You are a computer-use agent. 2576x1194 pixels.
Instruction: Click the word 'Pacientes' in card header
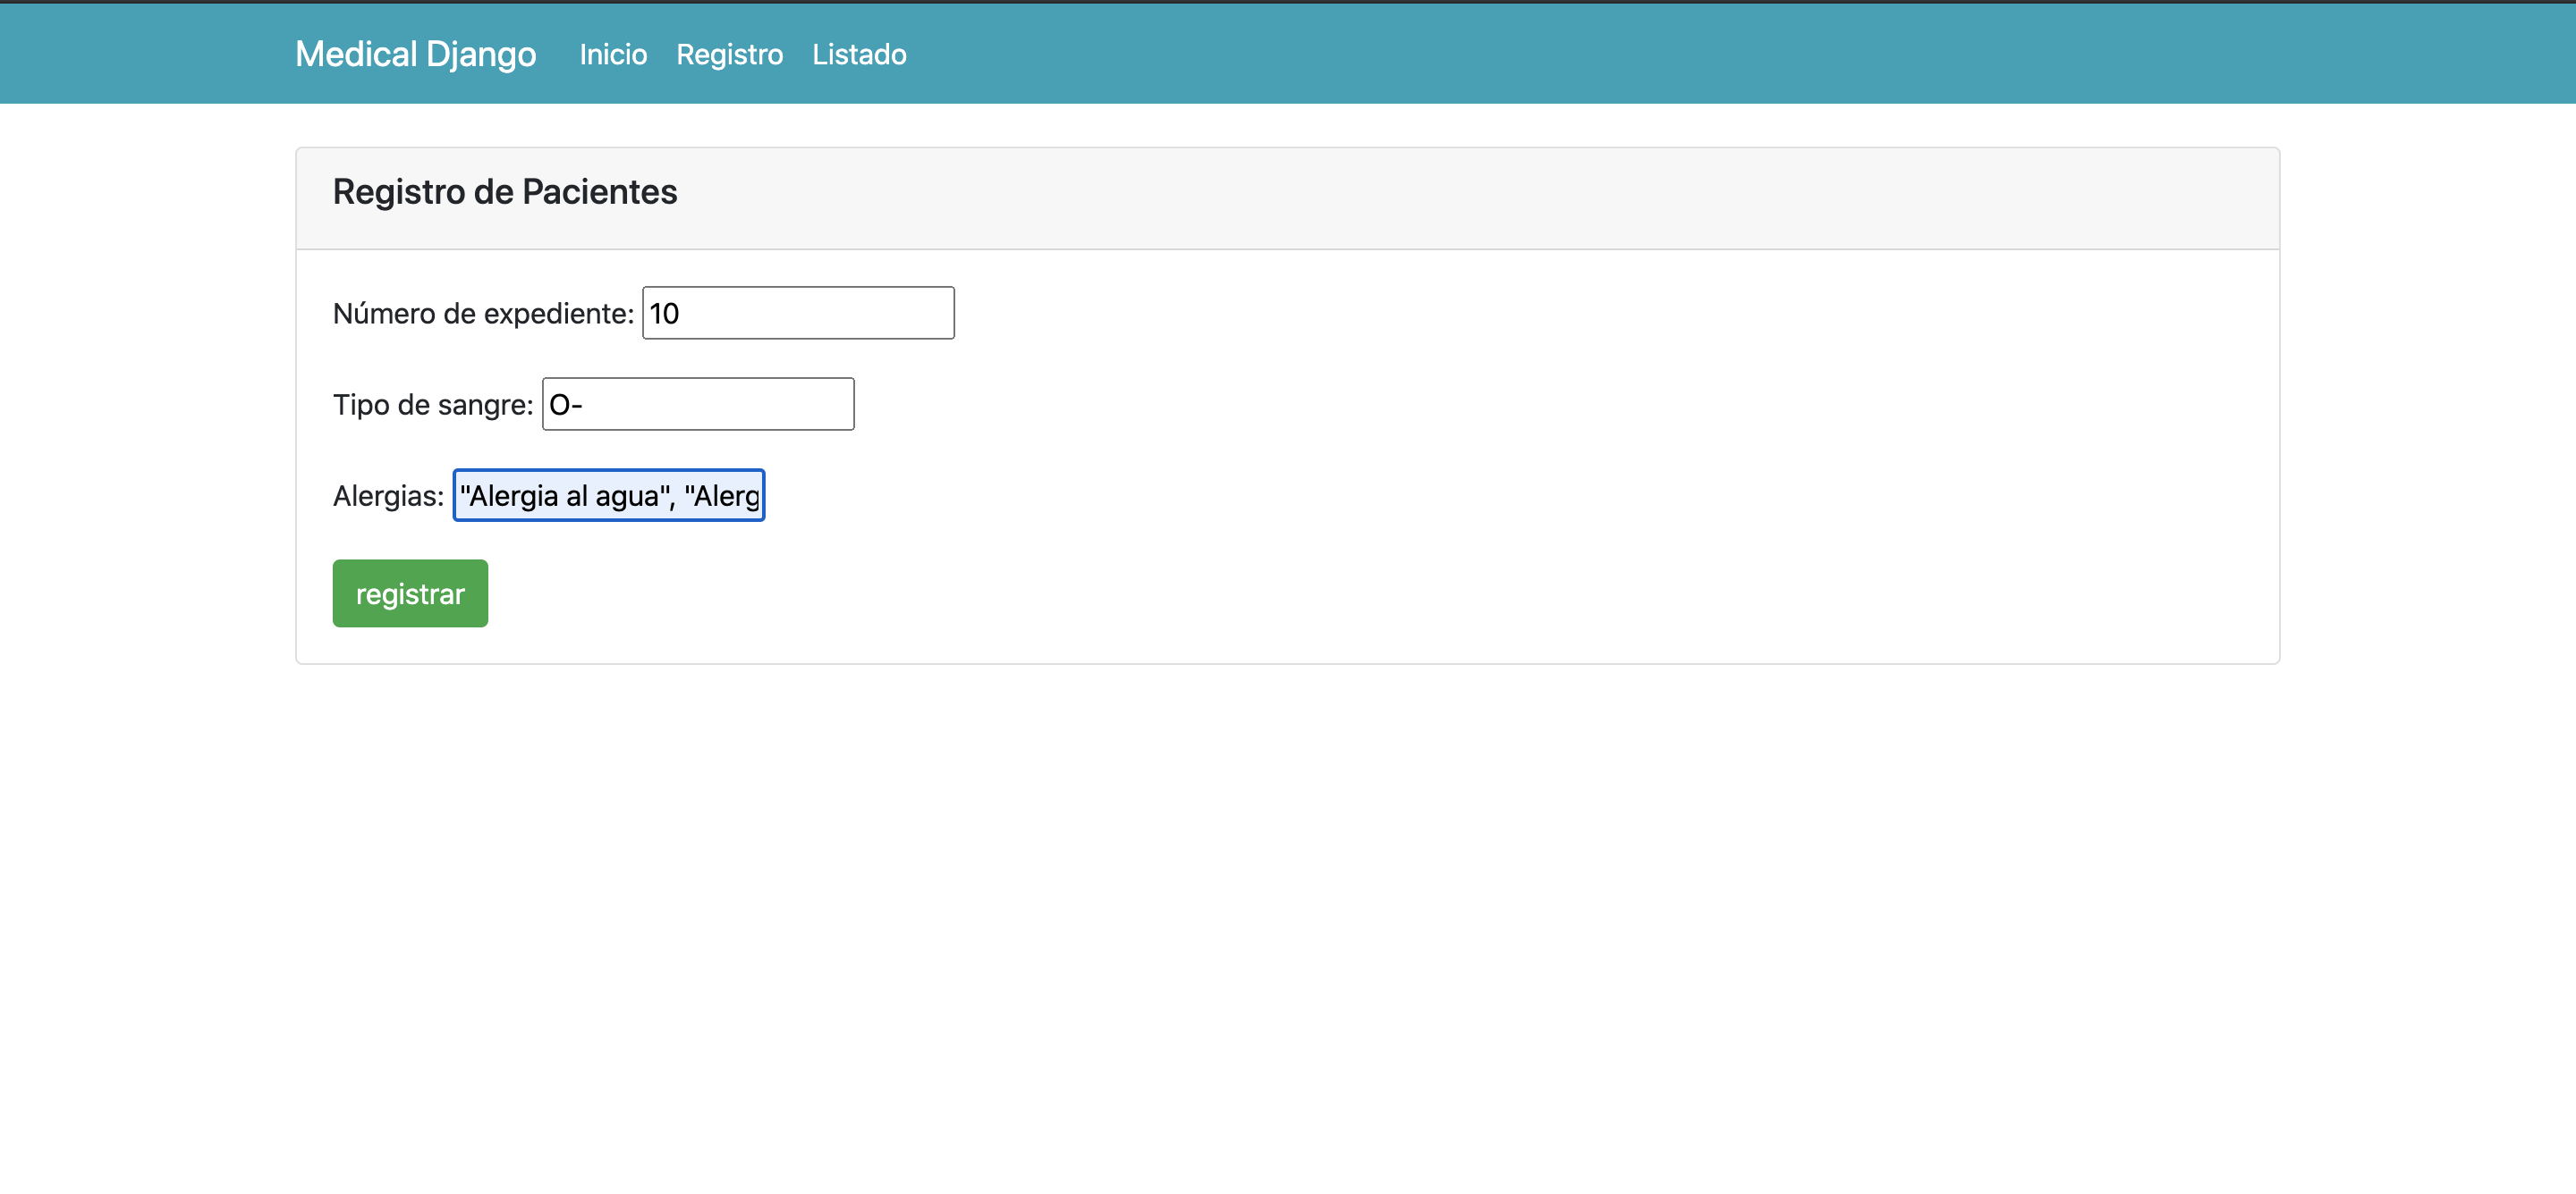click(599, 192)
